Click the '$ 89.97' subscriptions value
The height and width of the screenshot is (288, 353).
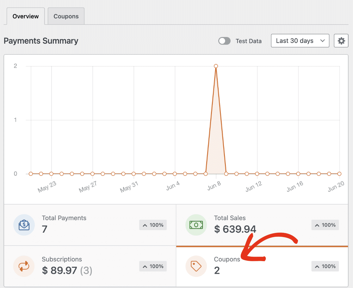(x=59, y=270)
